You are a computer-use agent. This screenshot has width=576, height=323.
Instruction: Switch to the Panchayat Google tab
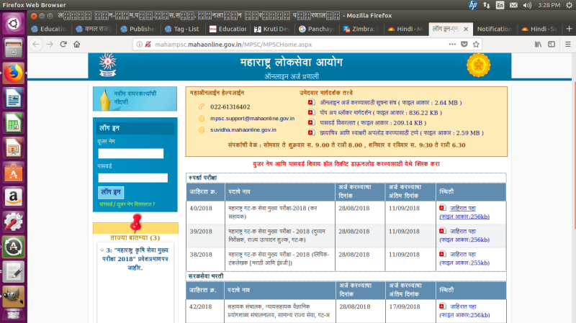[x=316, y=29]
